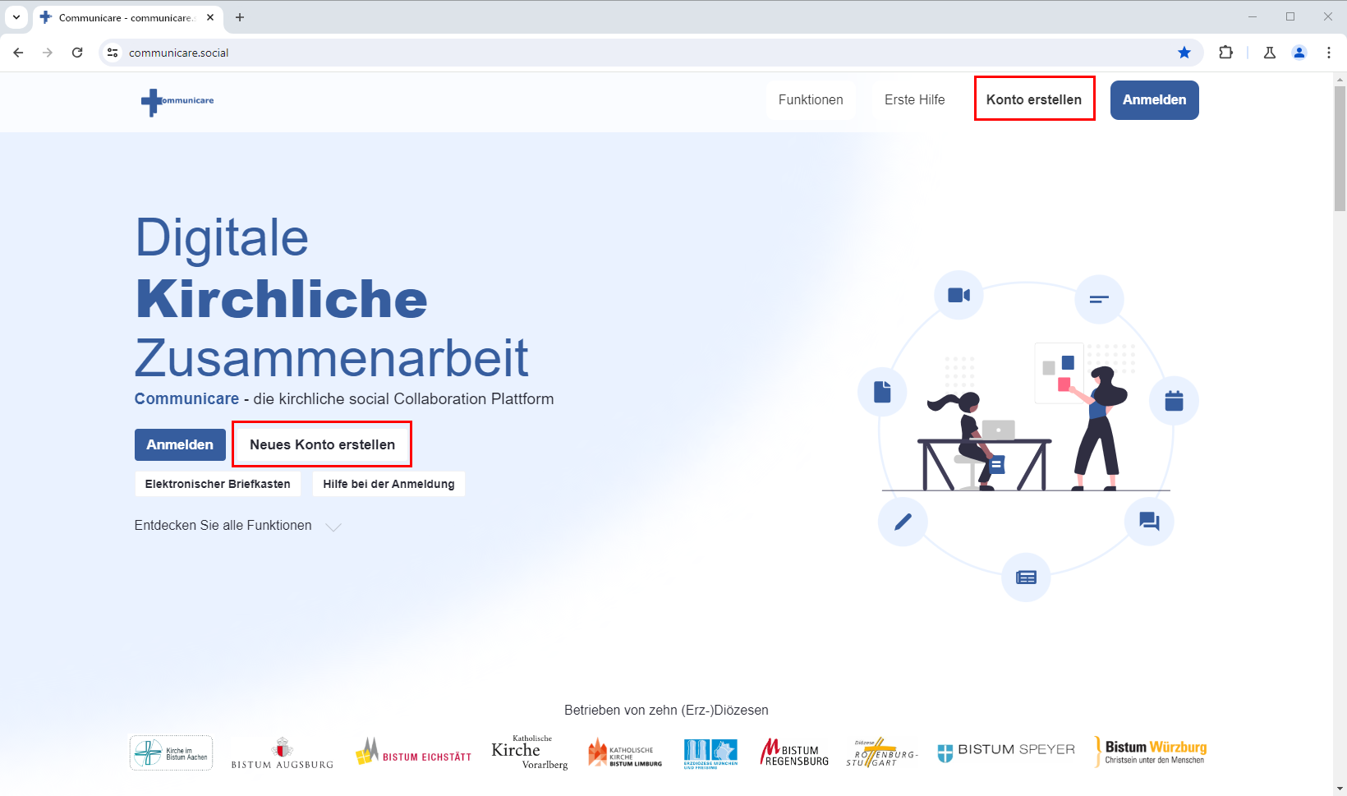Open the Bistum Regensburg logo
Image resolution: width=1347 pixels, height=796 pixels.
(x=794, y=752)
